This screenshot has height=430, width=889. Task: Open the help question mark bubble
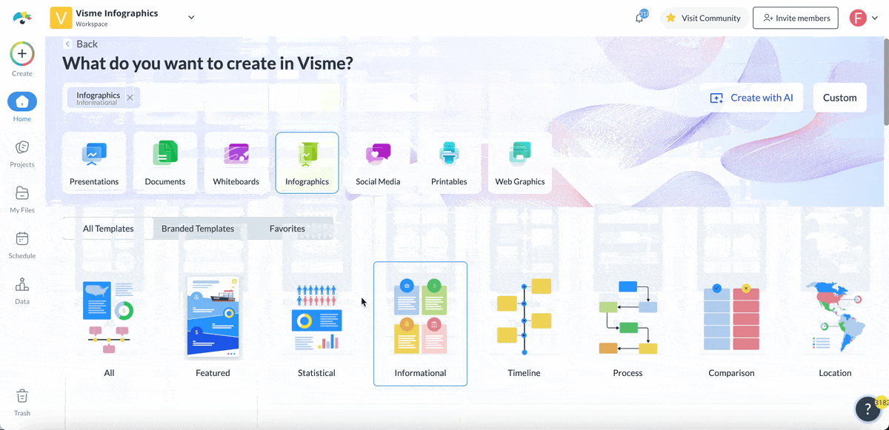tap(868, 409)
